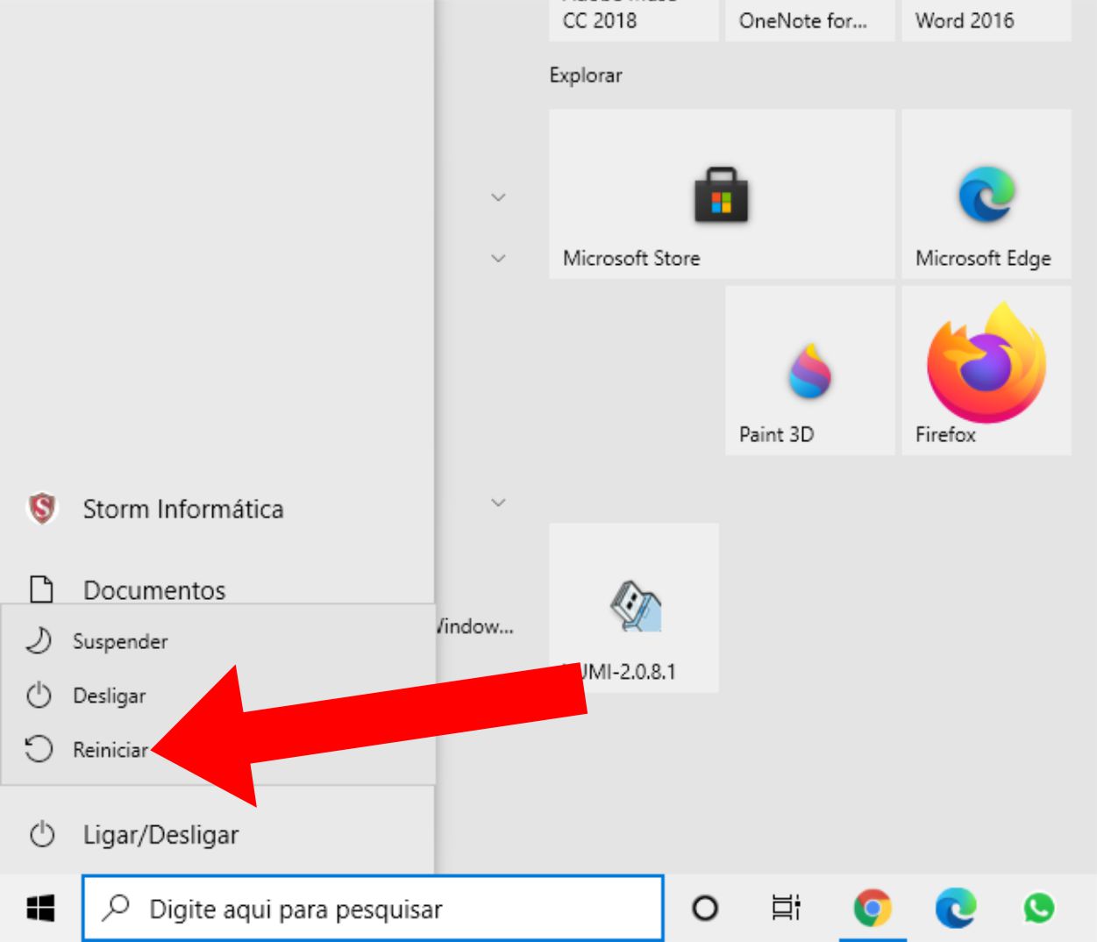Launch Microsoft Edge from the Start tile
This screenshot has height=942, width=1097.
point(987,194)
